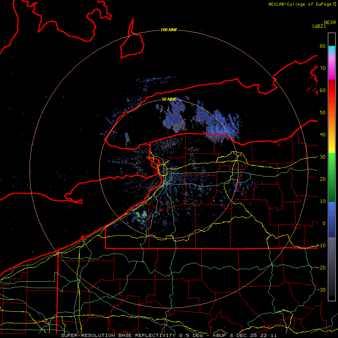Viewport: 338px width, 338px height.
Task: Click the KBUF station identifier
Action: [220, 335]
